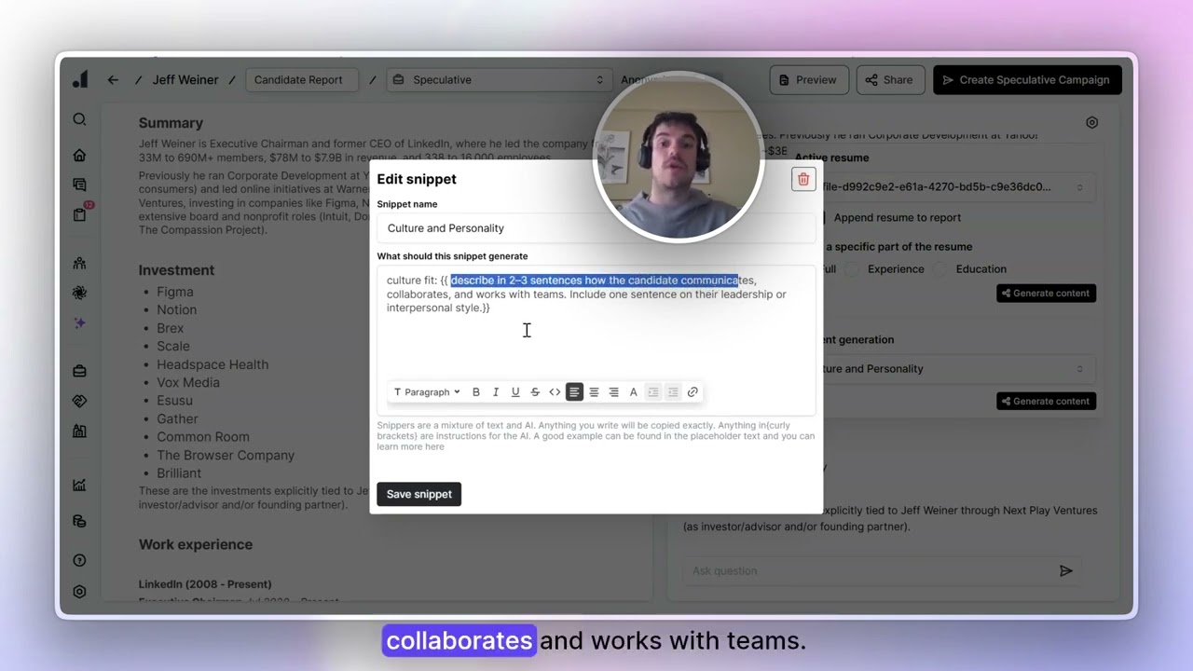The width and height of the screenshot is (1193, 671).
Task: Select the align right icon
Action: 613,392
